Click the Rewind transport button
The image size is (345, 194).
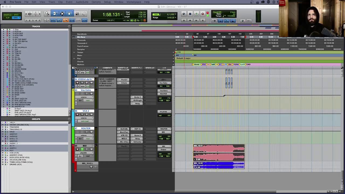pos(190,20)
